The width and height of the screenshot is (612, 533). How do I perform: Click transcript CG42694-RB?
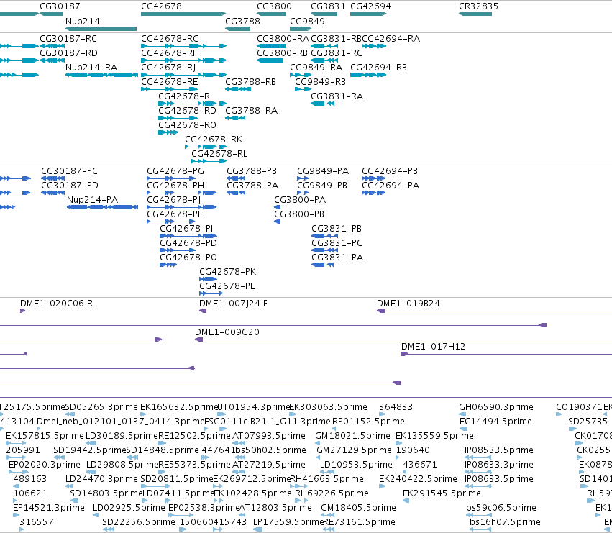click(x=378, y=68)
